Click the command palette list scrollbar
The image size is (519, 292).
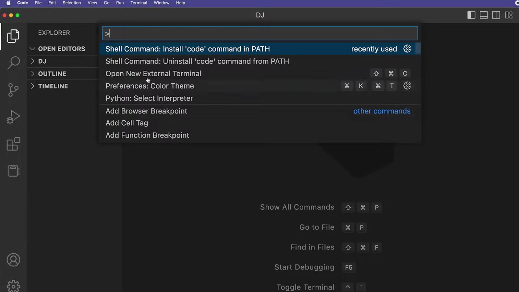418,48
